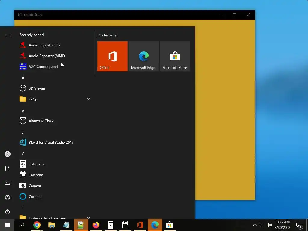Open the Calendar icon on taskbar
The height and width of the screenshot is (231, 308).
pyautogui.click(x=125, y=225)
